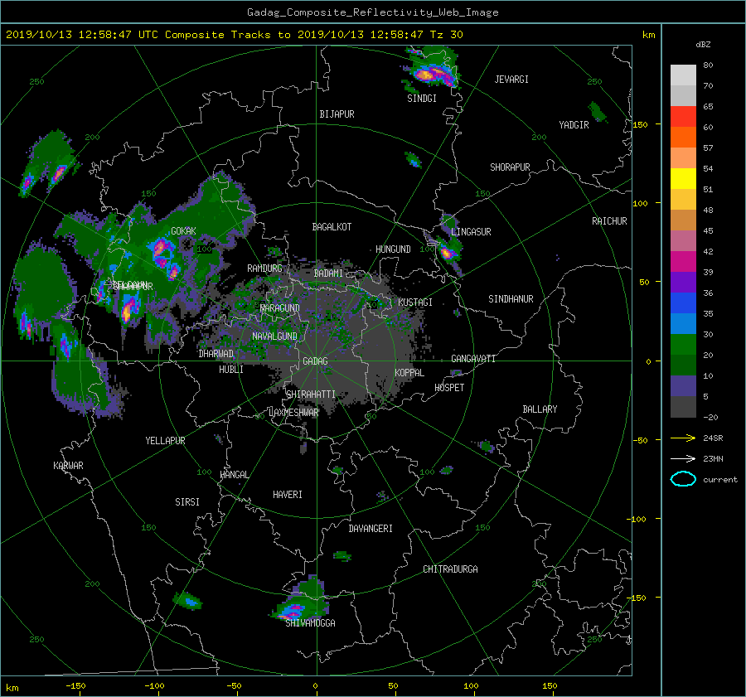Select the 51 dBZ yellow swatch
The width and height of the screenshot is (746, 697).
[683, 179]
